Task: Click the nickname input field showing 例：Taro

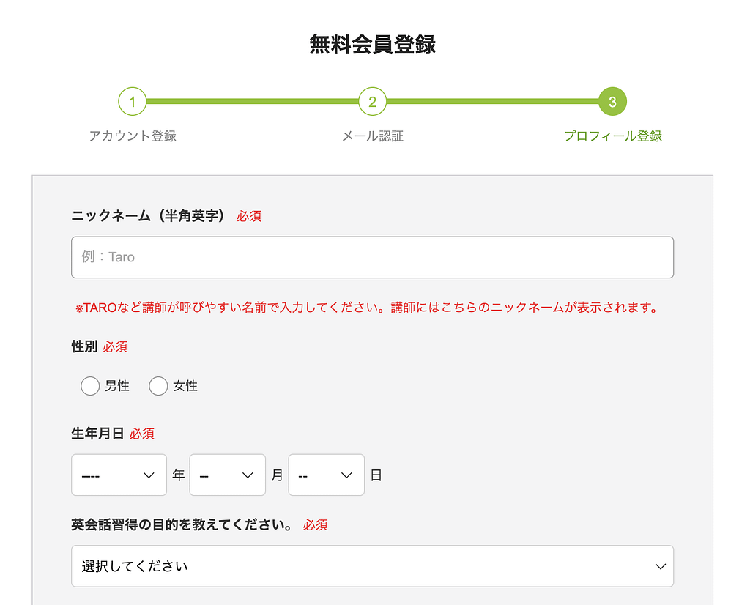Action: pyautogui.click(x=372, y=257)
